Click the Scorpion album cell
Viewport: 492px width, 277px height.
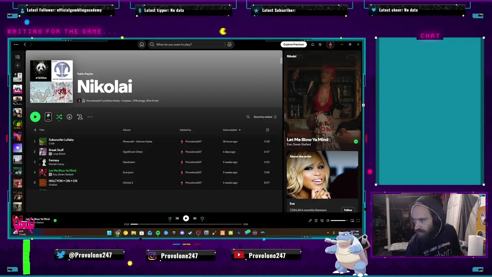click(128, 172)
